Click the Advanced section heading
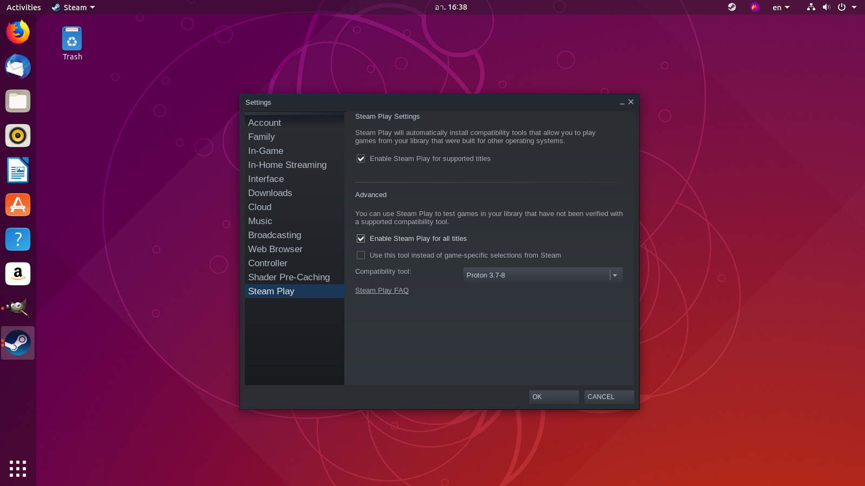865x486 pixels. coord(371,195)
